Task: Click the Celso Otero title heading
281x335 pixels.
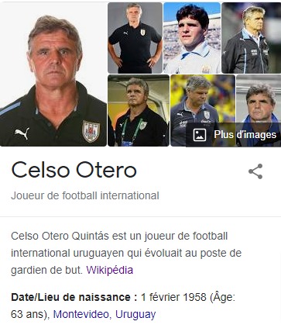Action: coord(74,170)
